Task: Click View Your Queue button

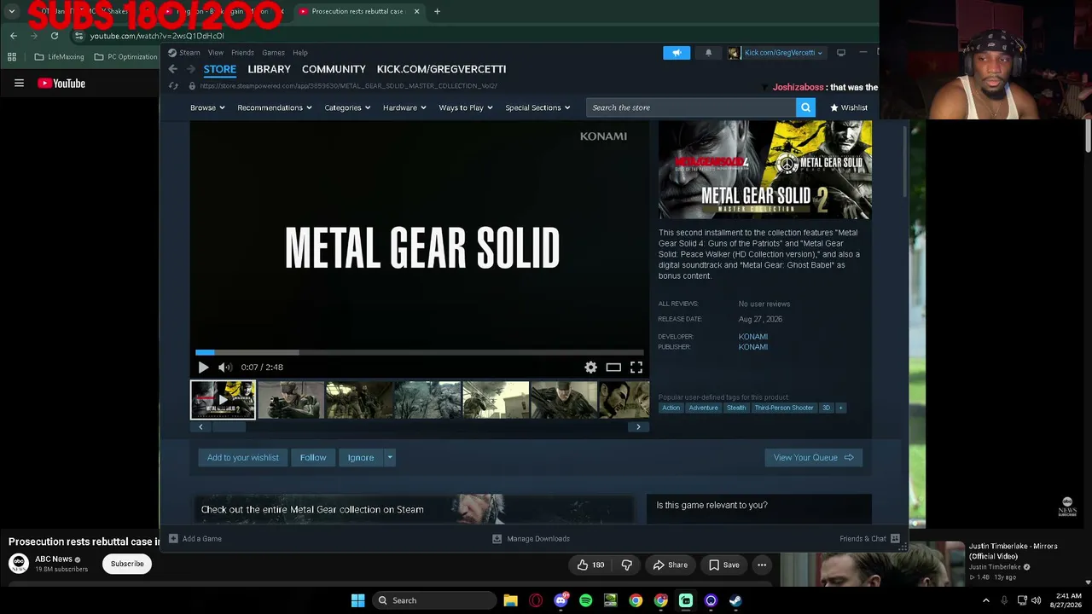Action: (x=814, y=458)
